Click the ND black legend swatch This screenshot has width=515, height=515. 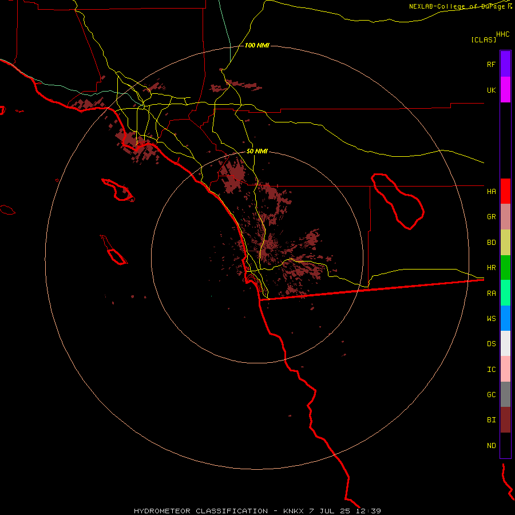click(x=505, y=445)
